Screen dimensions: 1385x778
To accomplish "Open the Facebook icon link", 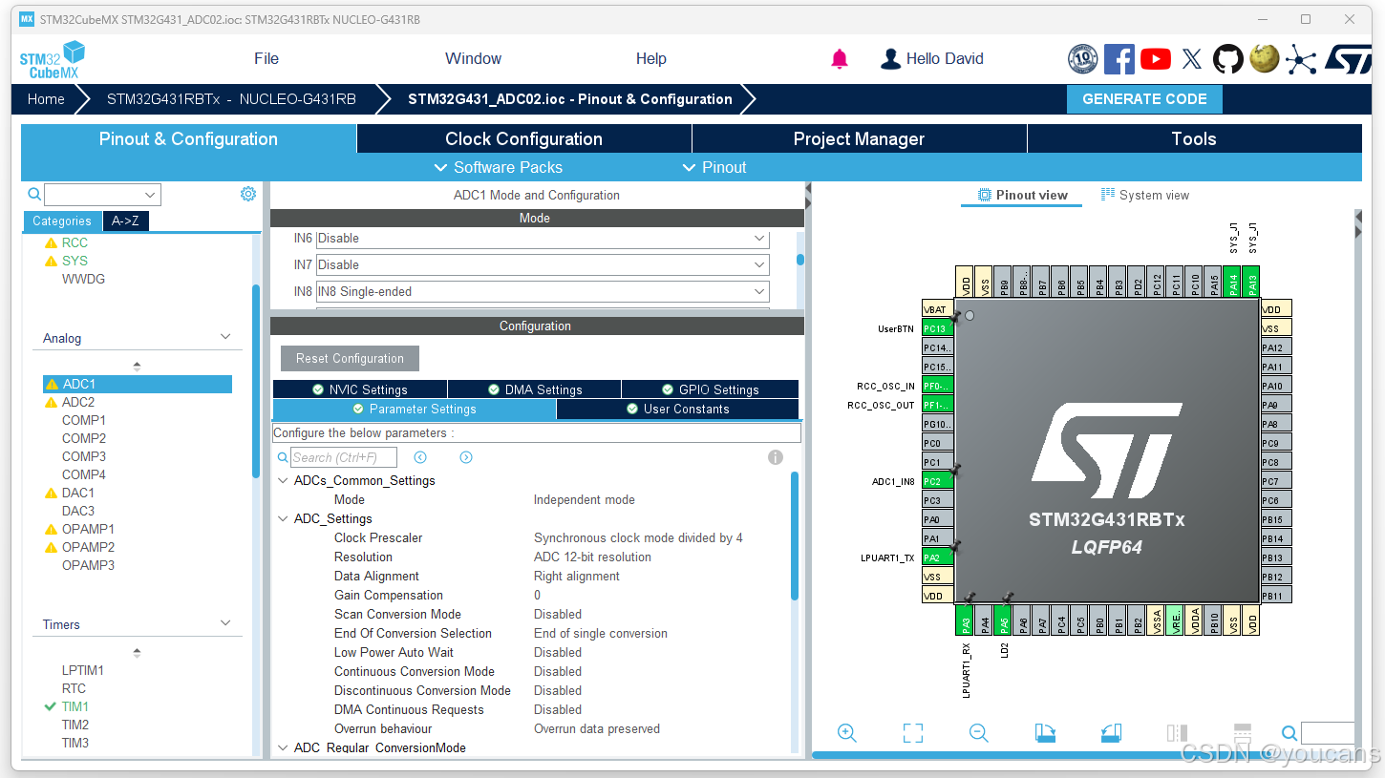I will (x=1119, y=59).
